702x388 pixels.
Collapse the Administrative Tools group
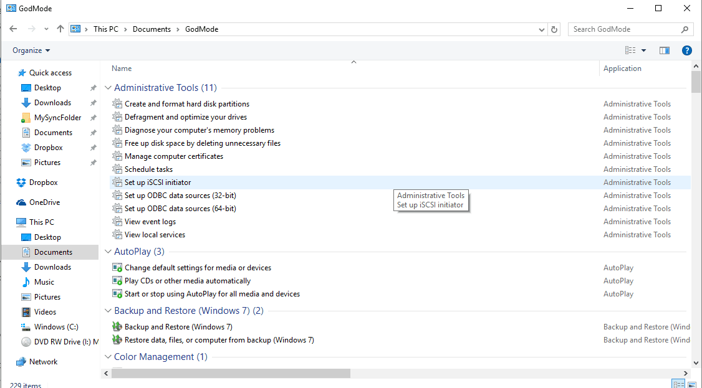coord(108,88)
